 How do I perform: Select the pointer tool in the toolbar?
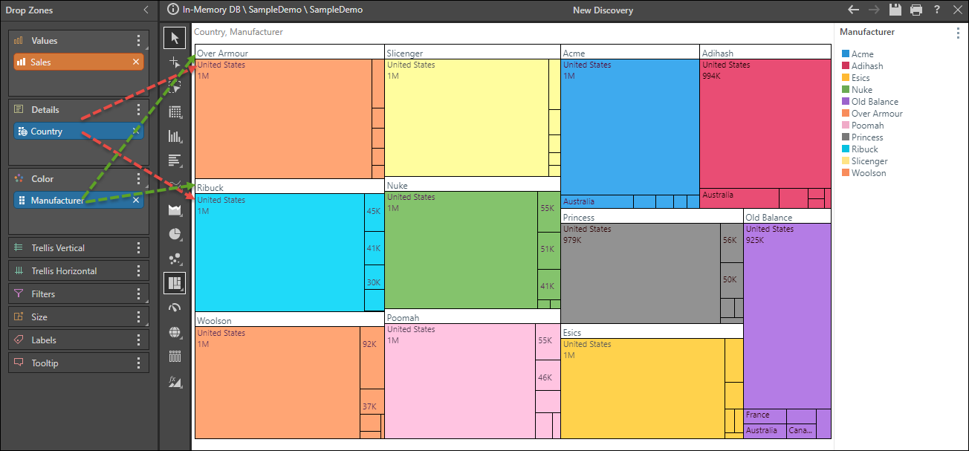click(175, 37)
